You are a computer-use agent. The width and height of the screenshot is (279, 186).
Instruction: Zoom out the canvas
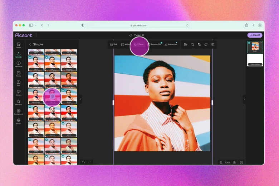tap(221, 162)
